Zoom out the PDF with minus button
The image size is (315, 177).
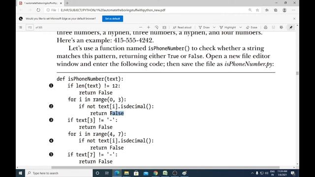pos(141,28)
